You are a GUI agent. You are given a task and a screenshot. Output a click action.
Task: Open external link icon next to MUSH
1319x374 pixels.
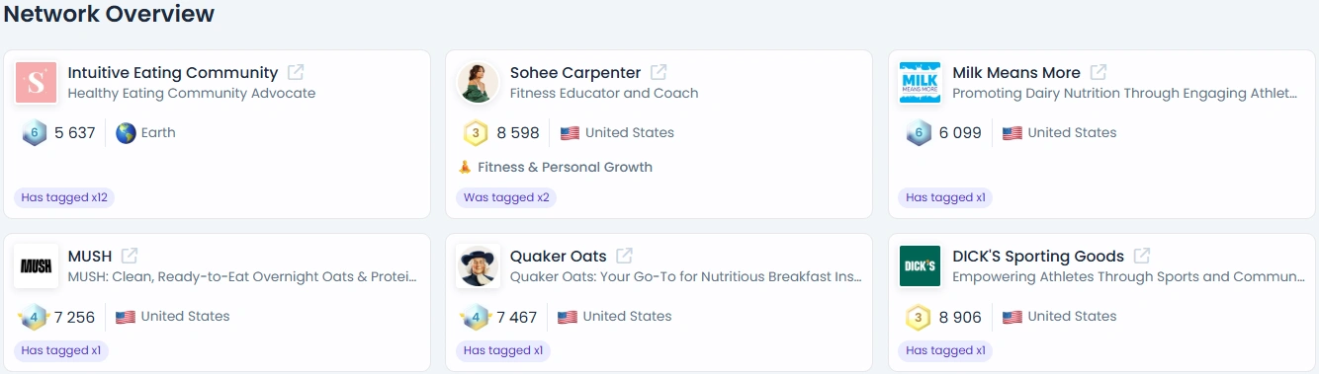pos(130,256)
